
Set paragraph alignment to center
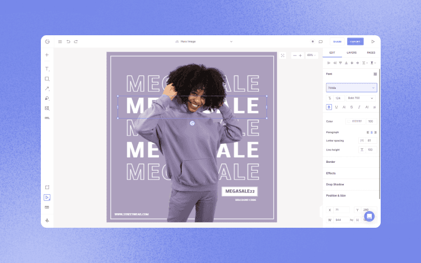click(x=372, y=132)
